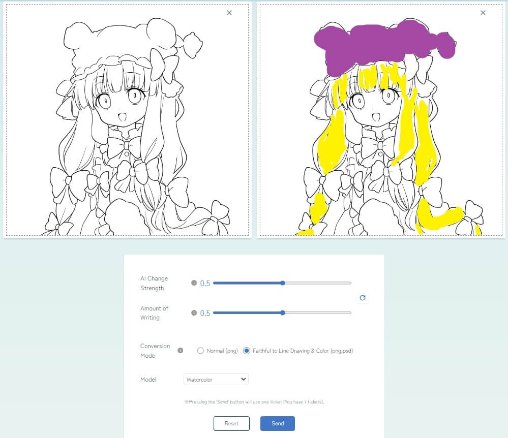
Task: Click the AI Change Strength slider handle
Action: (x=283, y=283)
